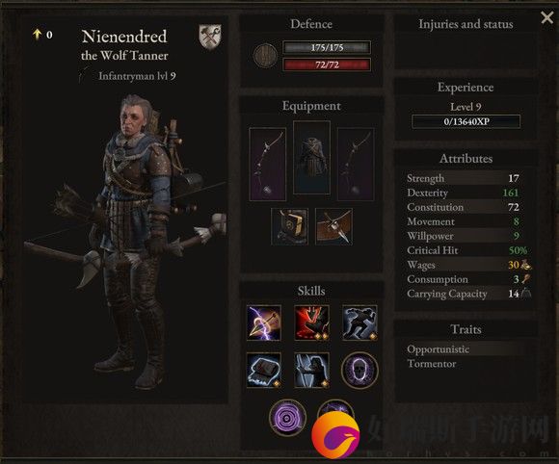Open the right bow equipment slot
This screenshot has width=559, height=464.
pyautogui.click(x=356, y=165)
